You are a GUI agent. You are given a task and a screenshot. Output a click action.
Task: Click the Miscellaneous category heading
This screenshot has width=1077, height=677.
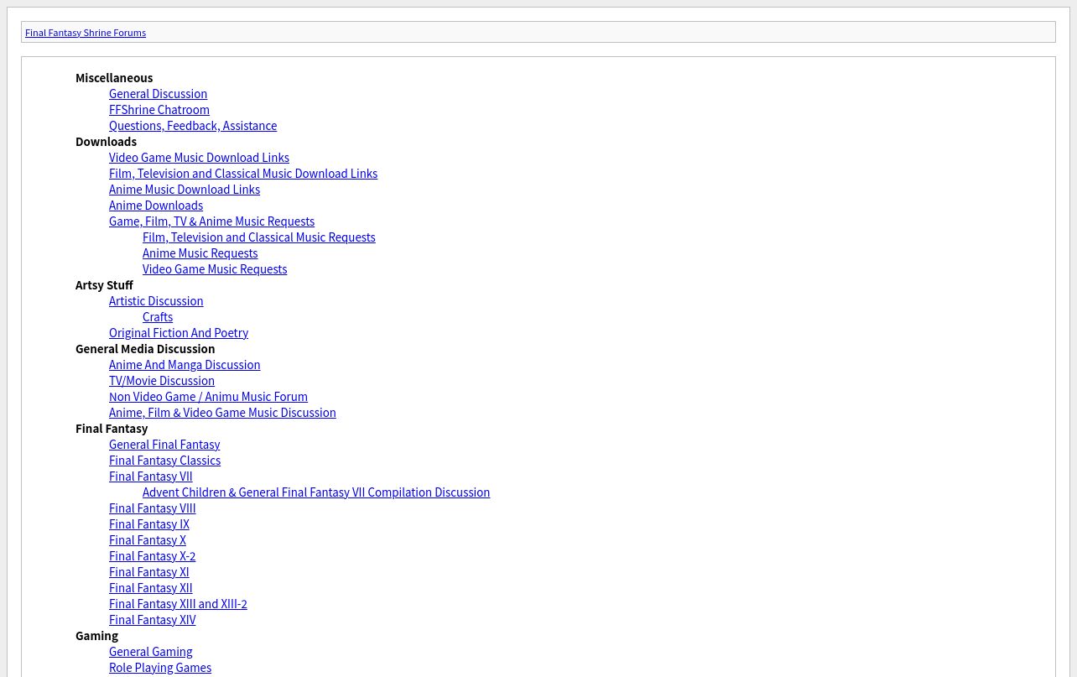[114, 78]
